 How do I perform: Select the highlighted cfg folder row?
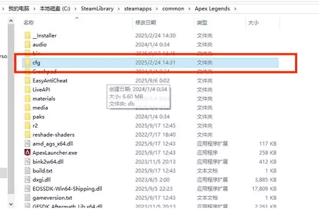pos(150,62)
